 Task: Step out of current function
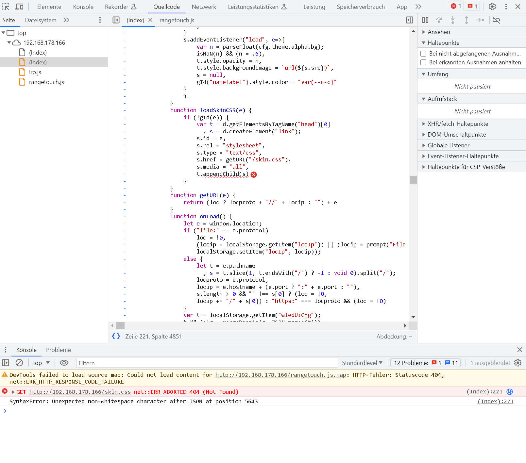(x=467, y=20)
